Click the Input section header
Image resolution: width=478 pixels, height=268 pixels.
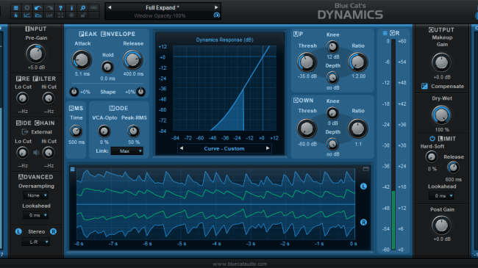(x=36, y=29)
